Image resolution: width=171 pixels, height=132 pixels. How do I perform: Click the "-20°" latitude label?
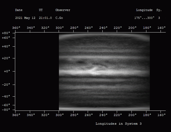tap(6, 85)
